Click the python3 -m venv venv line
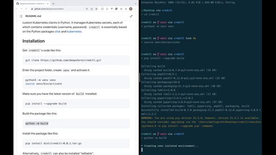The height and width of the screenshot is (155, 276). pyautogui.click(x=41, y=80)
